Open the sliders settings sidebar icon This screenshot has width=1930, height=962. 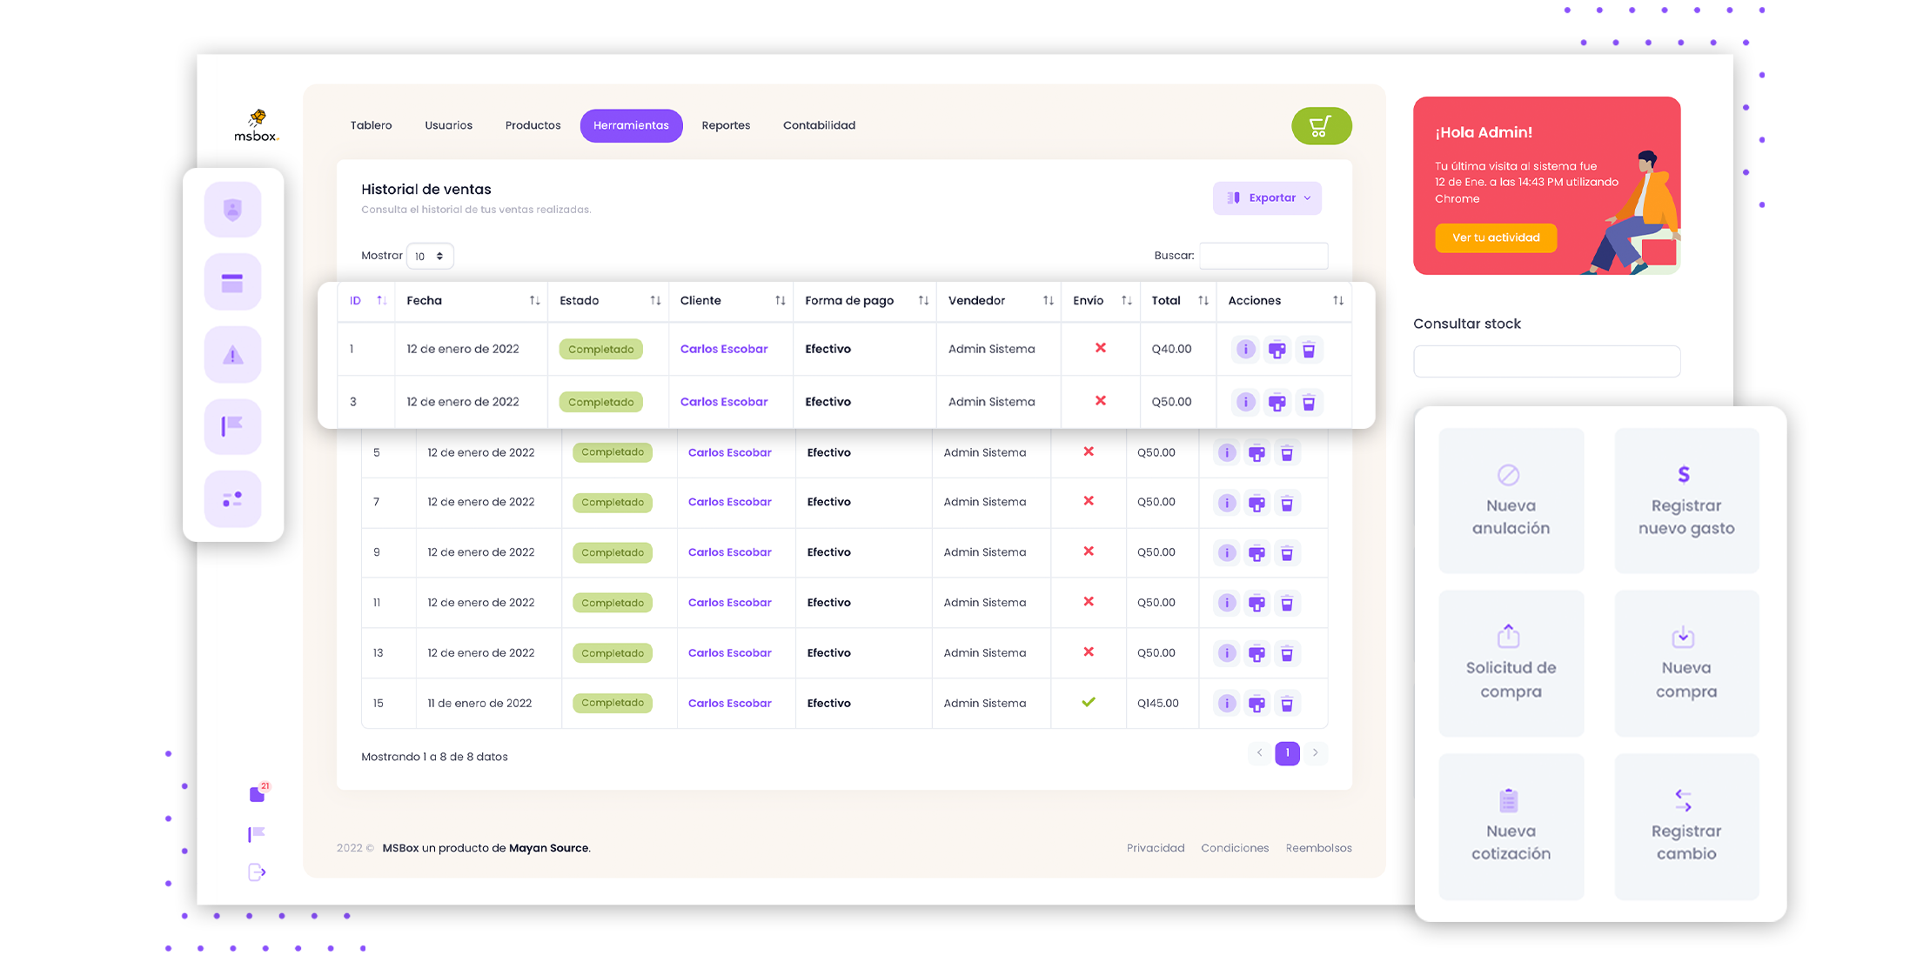(232, 499)
